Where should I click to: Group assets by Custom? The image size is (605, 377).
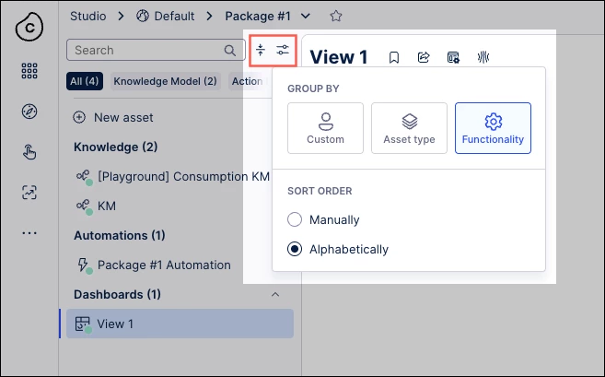[325, 128]
